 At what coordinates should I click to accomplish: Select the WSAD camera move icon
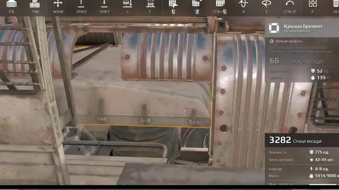[58, 4]
